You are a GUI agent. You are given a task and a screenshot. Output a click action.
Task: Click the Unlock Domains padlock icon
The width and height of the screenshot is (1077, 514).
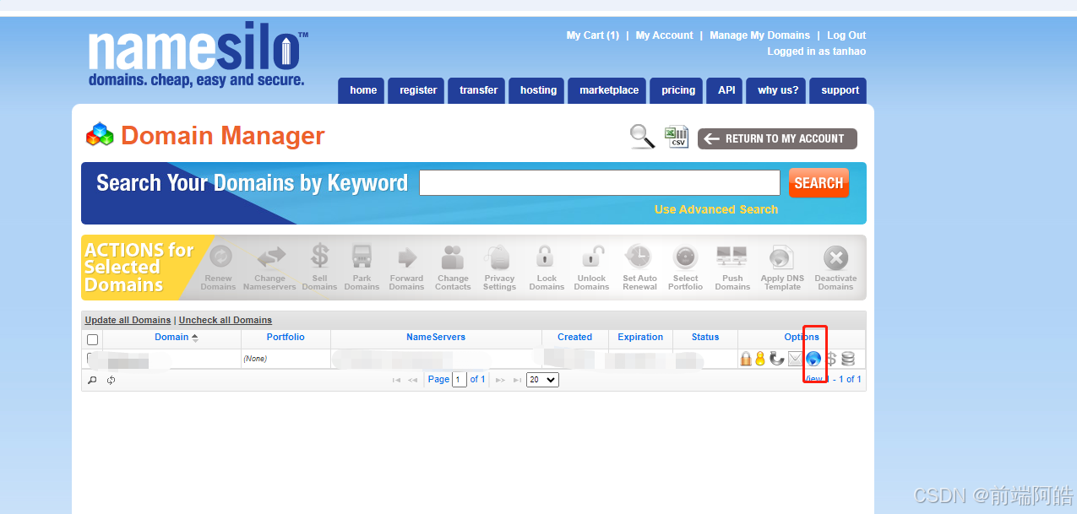tap(592, 256)
